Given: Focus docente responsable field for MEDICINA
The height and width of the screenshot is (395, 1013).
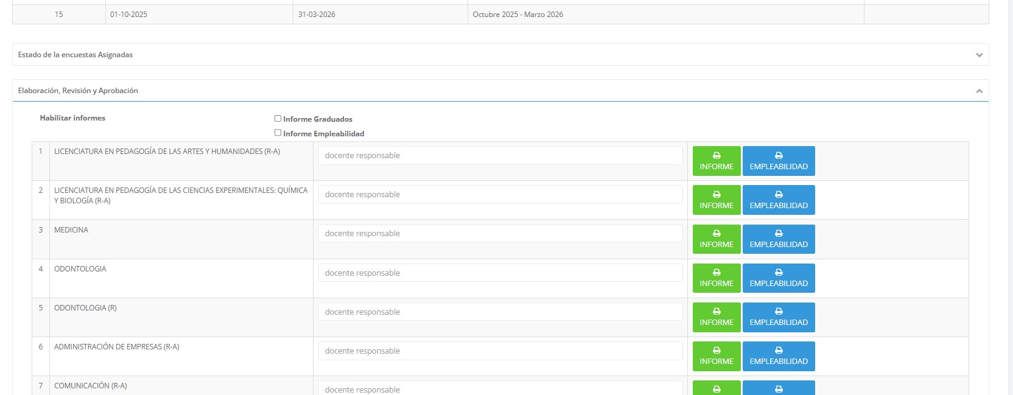Looking at the screenshot, I should (x=500, y=233).
